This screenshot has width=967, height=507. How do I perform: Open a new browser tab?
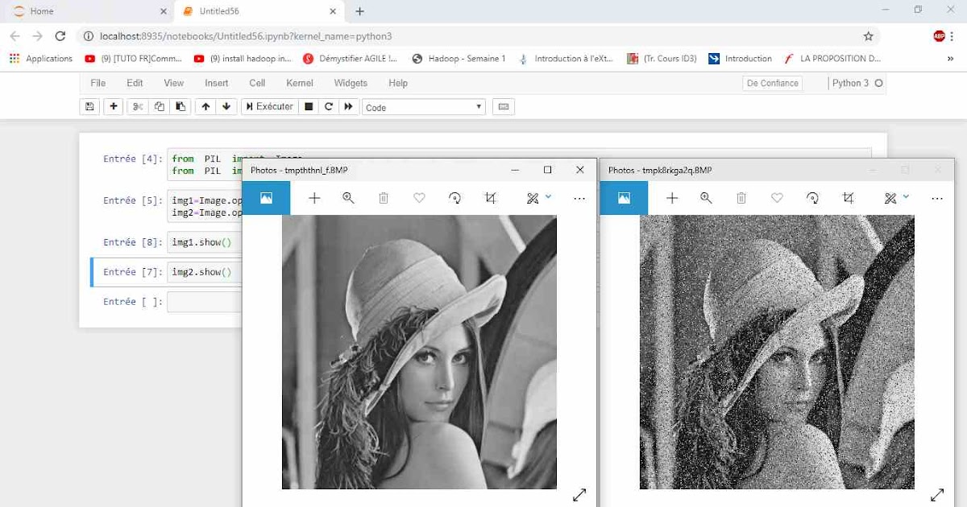pyautogui.click(x=359, y=11)
